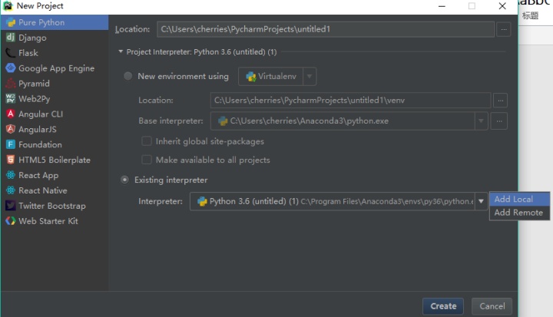Select the Pure Python project icon
Image resolution: width=553 pixels, height=317 pixels.
(11, 22)
